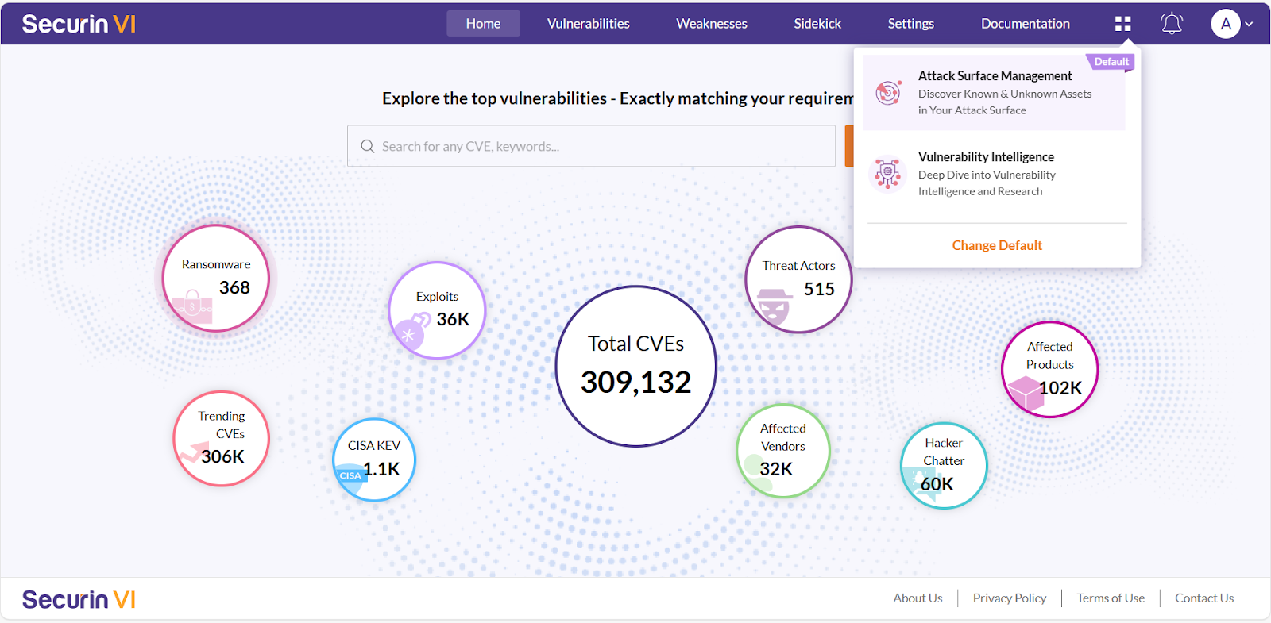The image size is (1271, 623).
Task: Open Settings in the navigation bar
Action: coord(911,24)
